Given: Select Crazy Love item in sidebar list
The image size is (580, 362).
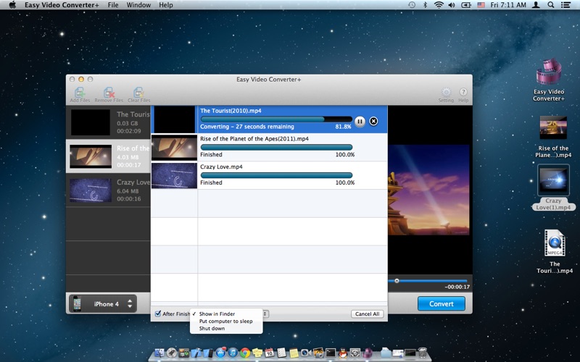Looking at the screenshot, I should coord(108,190).
